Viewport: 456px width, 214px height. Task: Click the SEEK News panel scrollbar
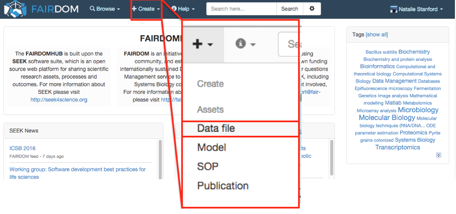pos(160,159)
